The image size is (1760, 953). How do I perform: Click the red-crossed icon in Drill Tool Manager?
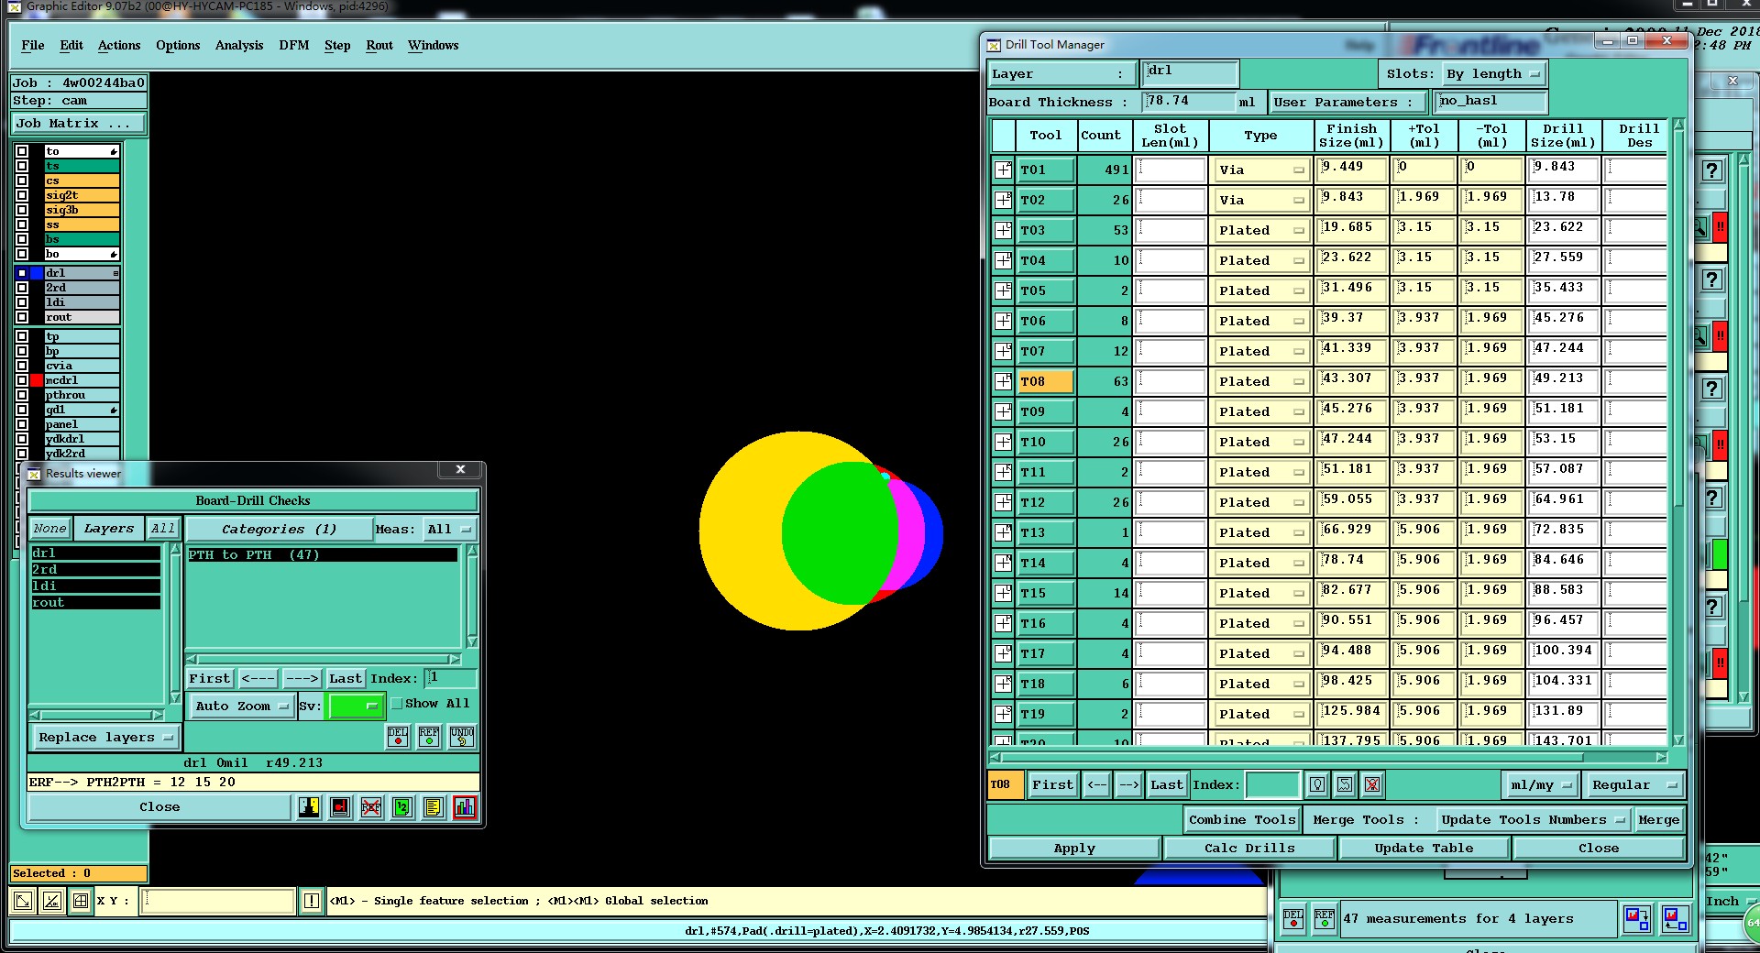coord(1372,784)
